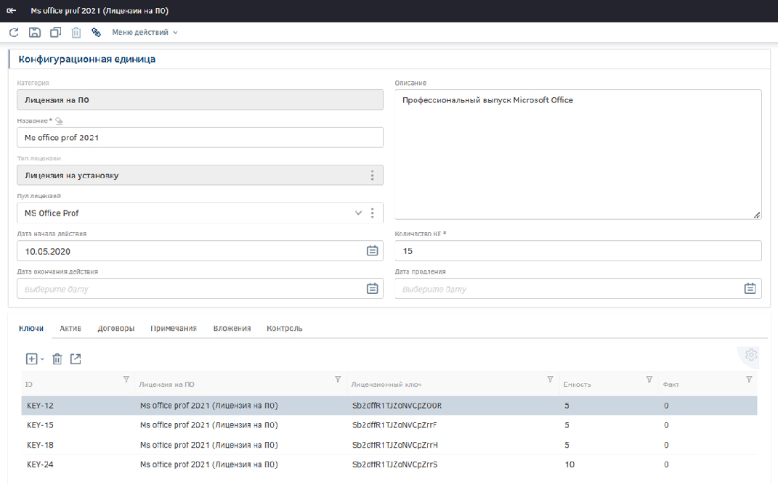778x484 pixels.
Task: Click the refresh icon in the toolbar
Action: click(x=14, y=32)
